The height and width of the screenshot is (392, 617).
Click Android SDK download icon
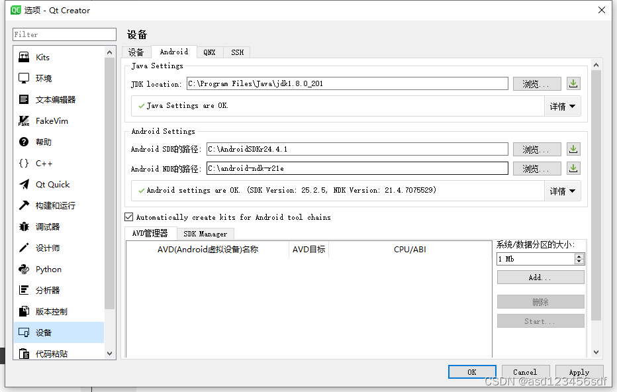(573, 149)
